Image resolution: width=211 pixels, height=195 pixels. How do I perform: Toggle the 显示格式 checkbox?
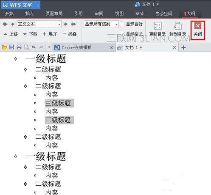pos(122,34)
